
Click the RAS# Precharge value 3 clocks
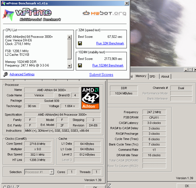(x=154, y=134)
